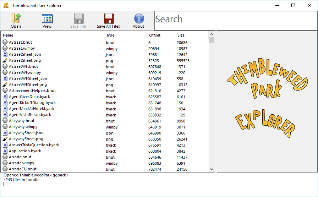Sort files by Name column header

point(53,35)
